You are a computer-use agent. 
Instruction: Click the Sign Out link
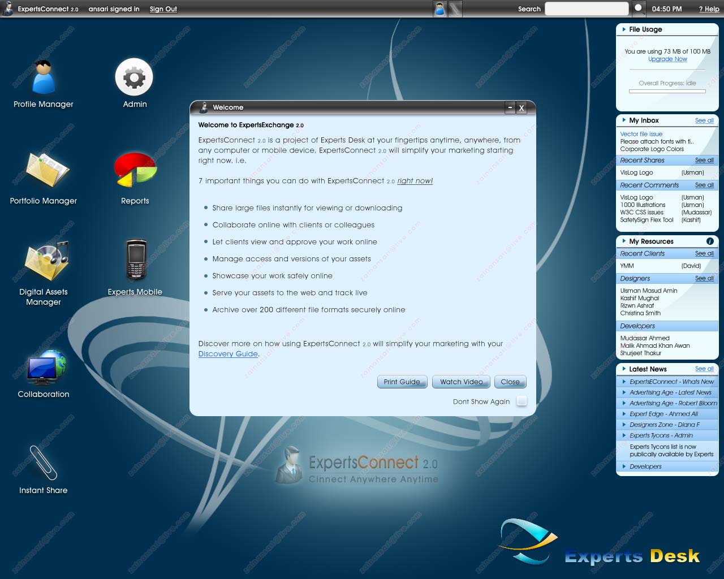click(x=163, y=9)
